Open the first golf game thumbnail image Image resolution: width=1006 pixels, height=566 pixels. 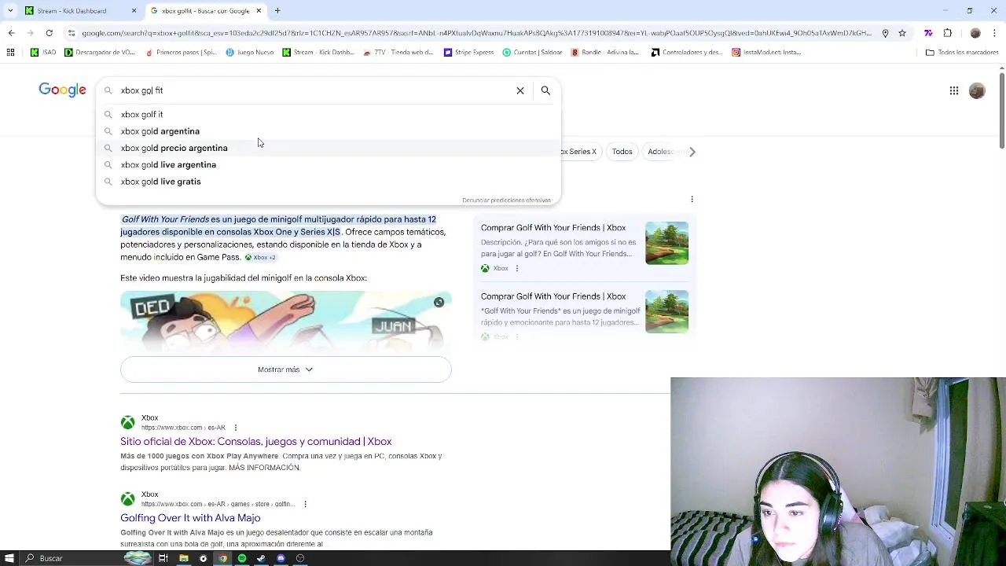666,243
